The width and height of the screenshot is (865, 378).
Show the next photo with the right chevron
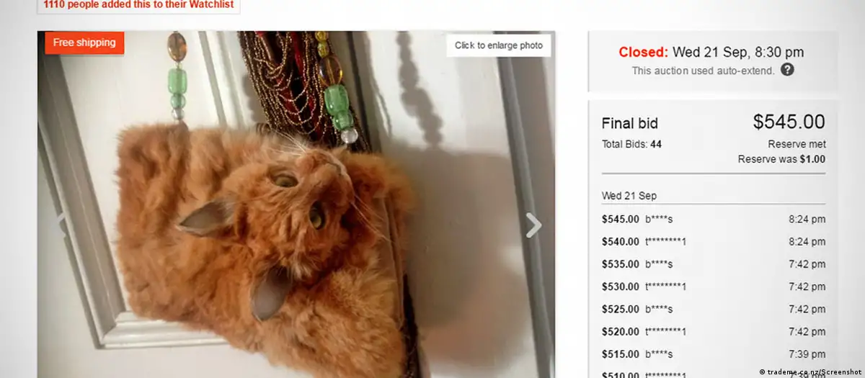click(x=533, y=226)
